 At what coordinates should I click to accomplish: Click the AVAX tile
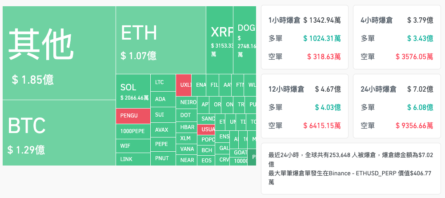click(164, 130)
